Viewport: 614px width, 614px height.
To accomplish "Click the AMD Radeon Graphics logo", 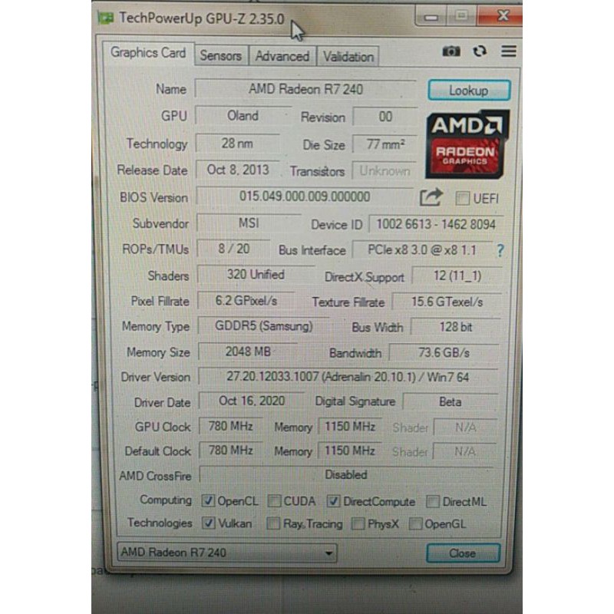I will click(467, 144).
